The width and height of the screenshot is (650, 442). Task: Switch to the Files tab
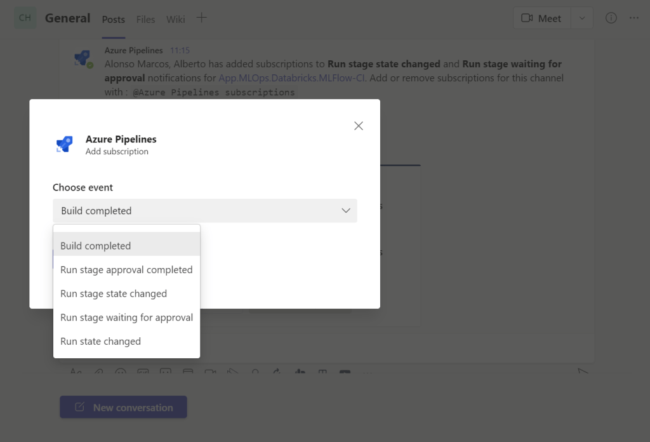click(145, 19)
